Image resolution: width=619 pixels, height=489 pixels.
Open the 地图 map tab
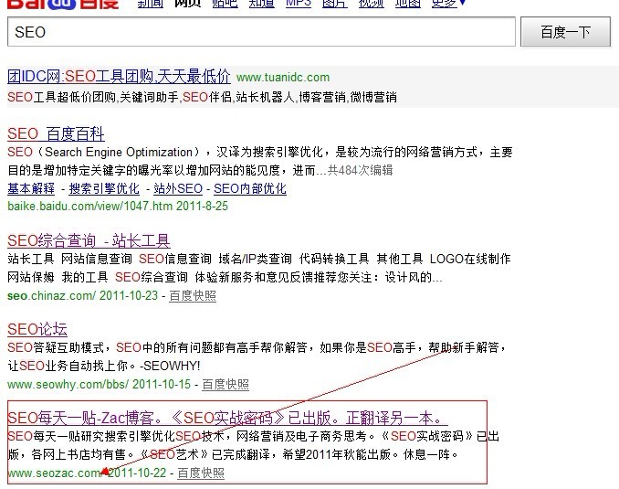click(x=408, y=4)
